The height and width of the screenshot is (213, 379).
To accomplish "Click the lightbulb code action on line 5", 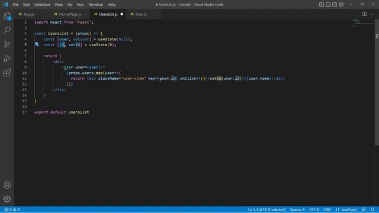I will tap(37, 44).
